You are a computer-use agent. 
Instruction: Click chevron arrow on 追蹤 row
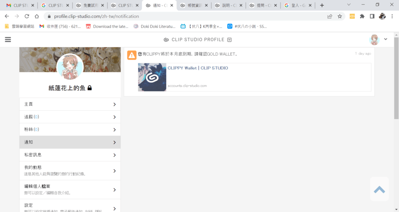115,117
